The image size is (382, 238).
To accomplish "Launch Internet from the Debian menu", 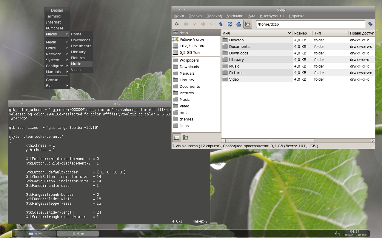I will coord(57,22).
